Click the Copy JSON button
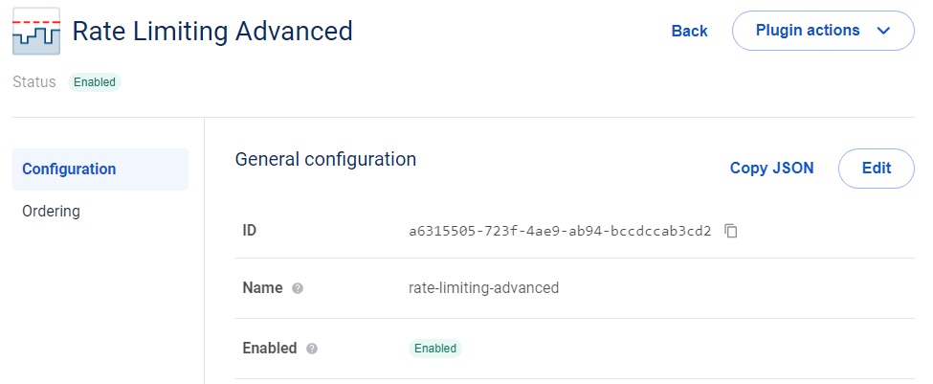The height and width of the screenshot is (384, 933). [x=771, y=169]
